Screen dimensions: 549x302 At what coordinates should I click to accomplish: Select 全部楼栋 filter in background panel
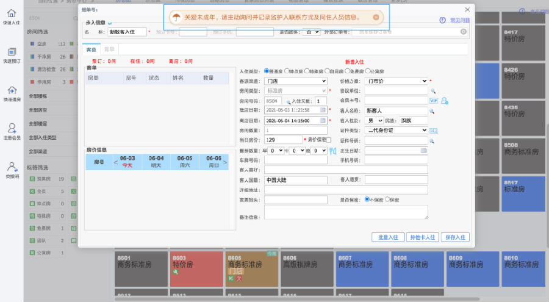coord(38,96)
